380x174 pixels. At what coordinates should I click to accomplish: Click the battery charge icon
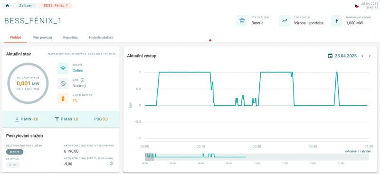63,99
